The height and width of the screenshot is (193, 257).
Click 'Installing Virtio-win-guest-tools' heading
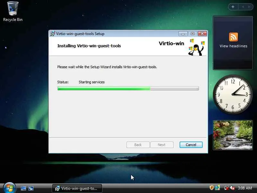(x=89, y=46)
